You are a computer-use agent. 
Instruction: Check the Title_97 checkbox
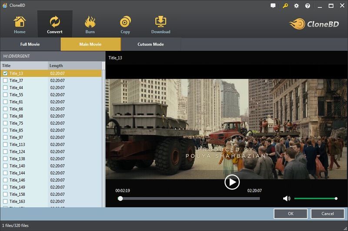5,137
